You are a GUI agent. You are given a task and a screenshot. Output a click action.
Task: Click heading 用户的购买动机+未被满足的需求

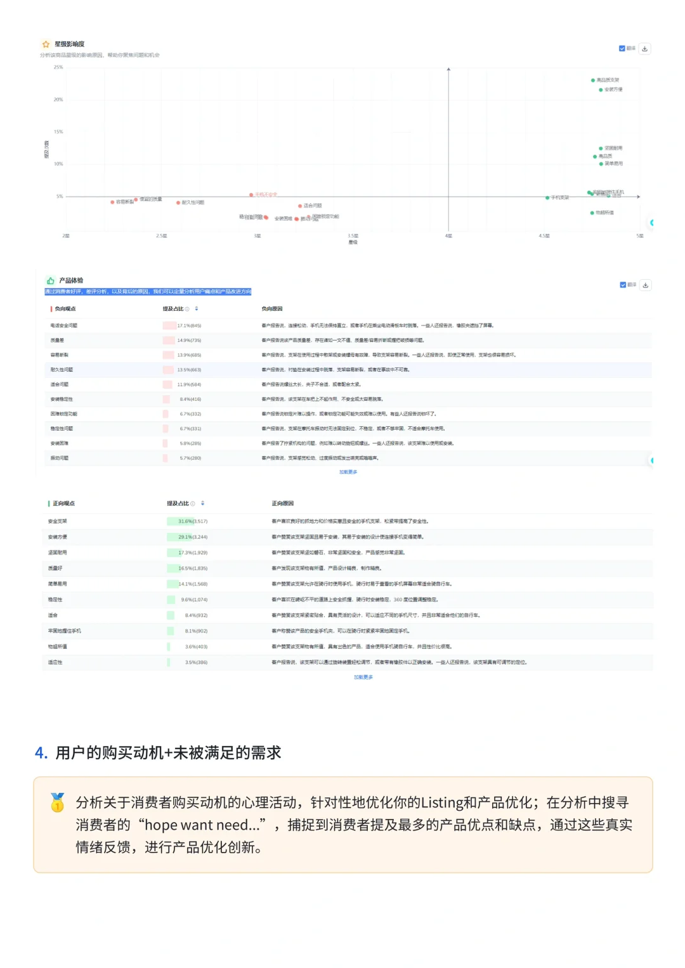[168, 753]
